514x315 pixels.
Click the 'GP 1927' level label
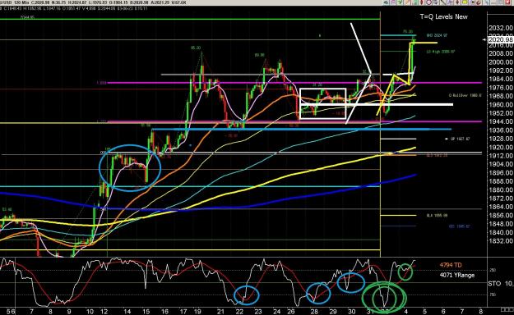(x=460, y=139)
